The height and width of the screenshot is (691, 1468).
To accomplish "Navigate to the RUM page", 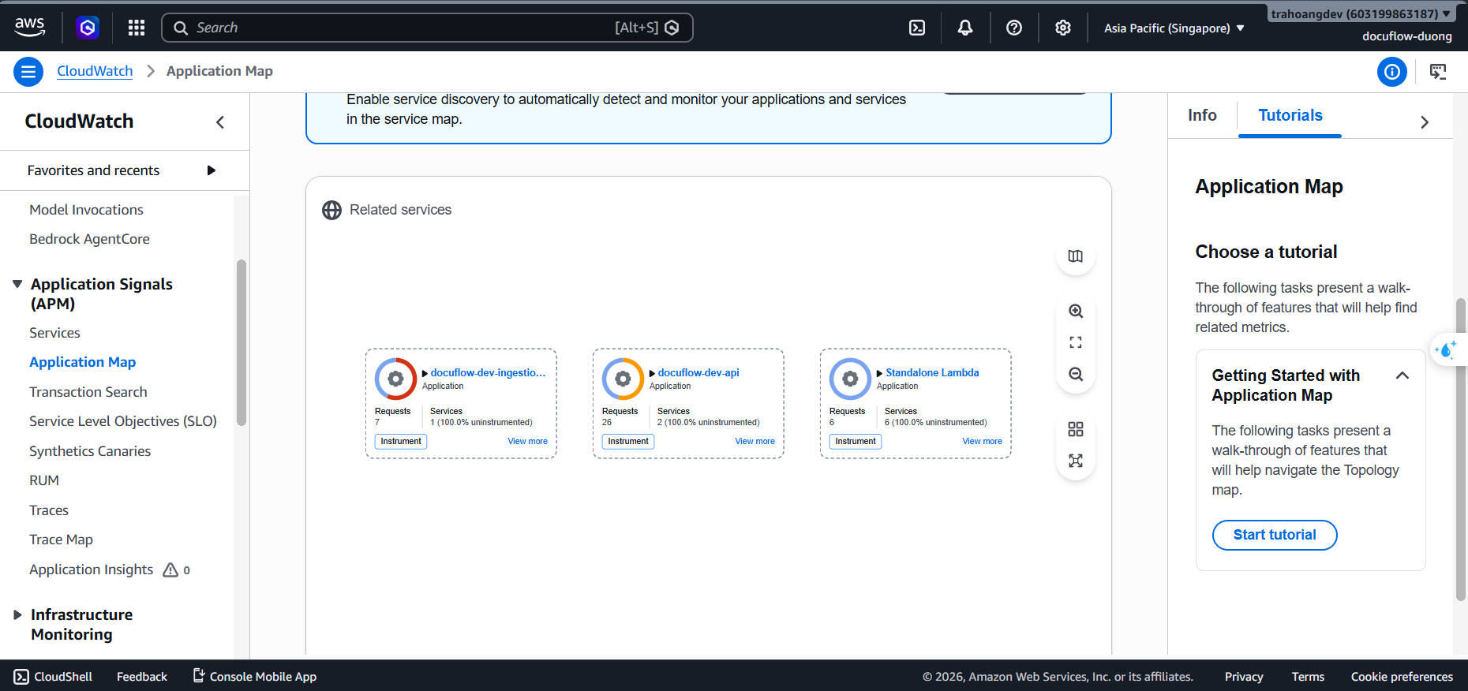I will 44,480.
